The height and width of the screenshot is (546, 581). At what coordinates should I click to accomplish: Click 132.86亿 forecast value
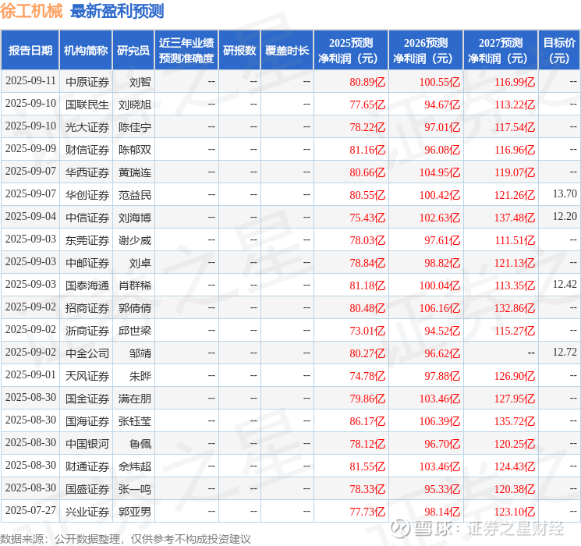tap(515, 308)
